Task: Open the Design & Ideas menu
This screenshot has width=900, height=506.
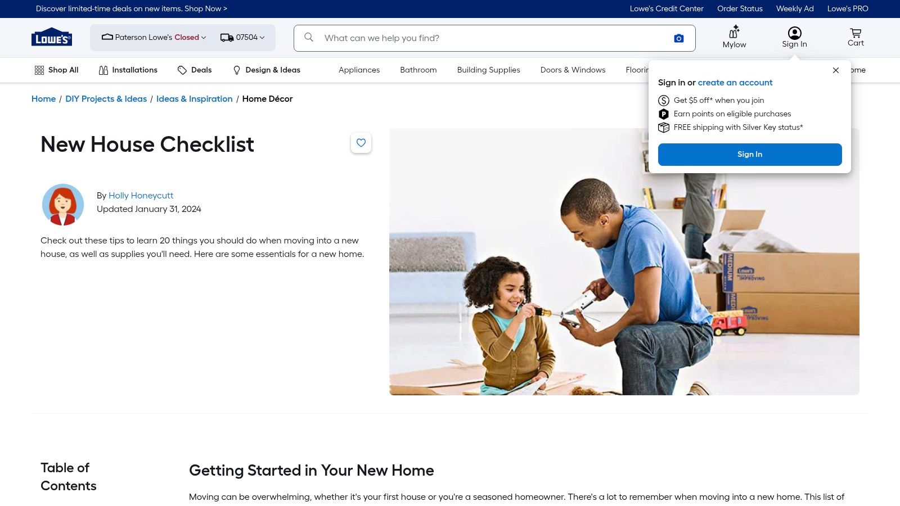Action: (x=267, y=70)
